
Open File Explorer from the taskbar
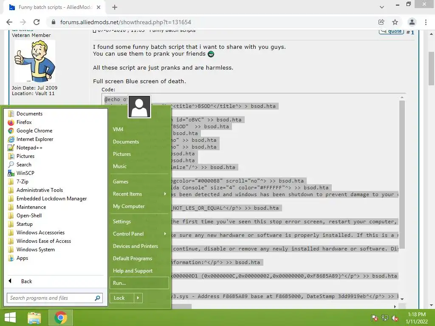click(34, 318)
